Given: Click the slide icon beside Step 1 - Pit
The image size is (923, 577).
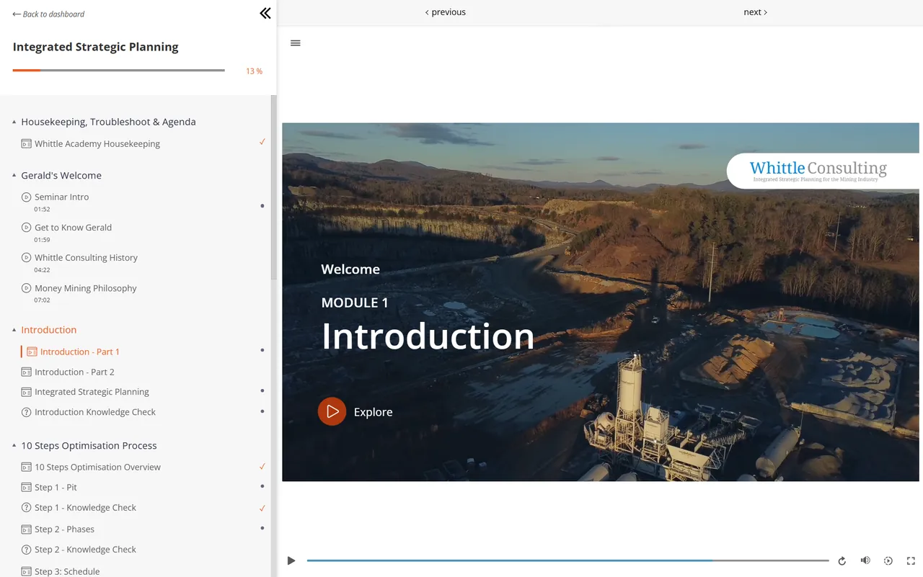Looking at the screenshot, I should click(27, 487).
